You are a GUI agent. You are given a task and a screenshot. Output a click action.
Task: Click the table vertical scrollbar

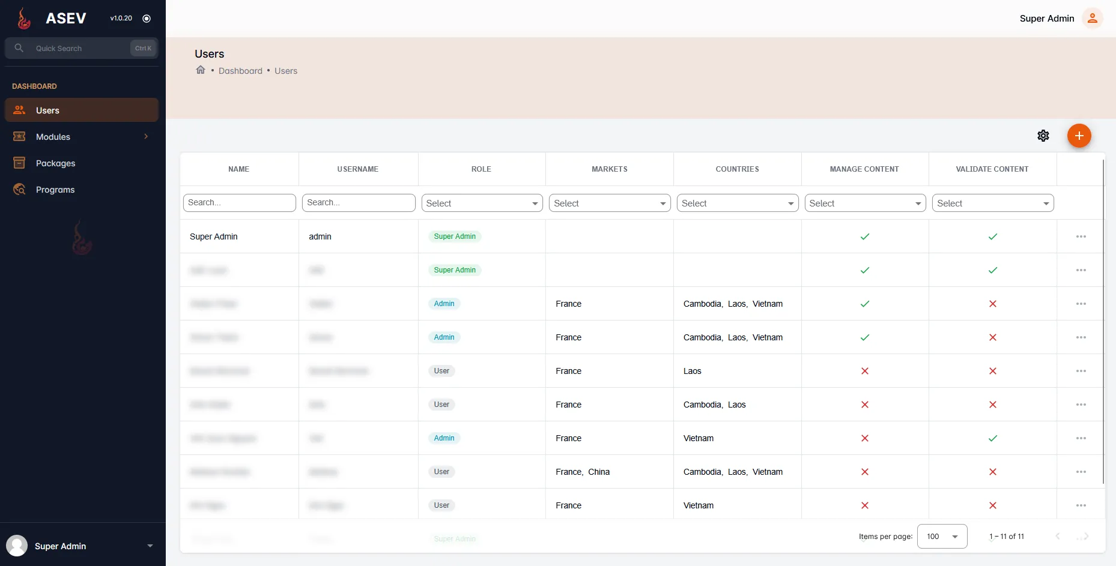(x=1103, y=322)
